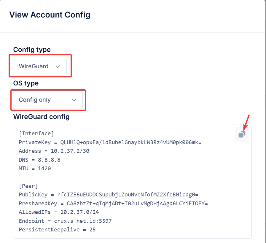The image size is (266, 243).
Task: Click the chevron beside WireGuard
Action: point(58,66)
